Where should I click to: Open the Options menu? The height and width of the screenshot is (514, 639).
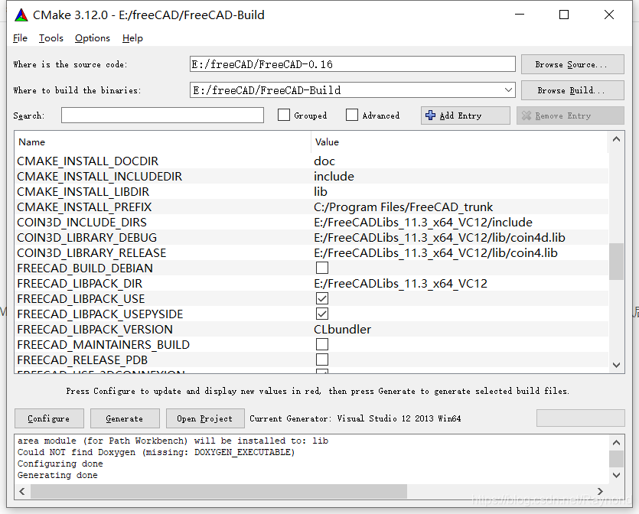point(93,38)
